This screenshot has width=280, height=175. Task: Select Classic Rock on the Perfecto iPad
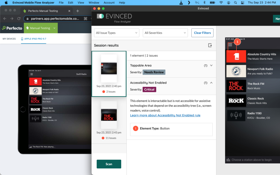click(x=60, y=109)
